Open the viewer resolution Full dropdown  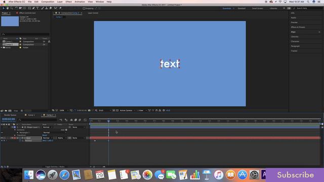105,110
